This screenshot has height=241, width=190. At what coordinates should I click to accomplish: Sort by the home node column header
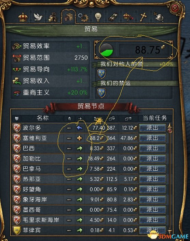pyautogui.click(x=69, y=118)
